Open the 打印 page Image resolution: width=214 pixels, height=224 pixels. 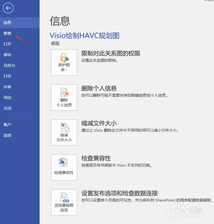coord(20,76)
